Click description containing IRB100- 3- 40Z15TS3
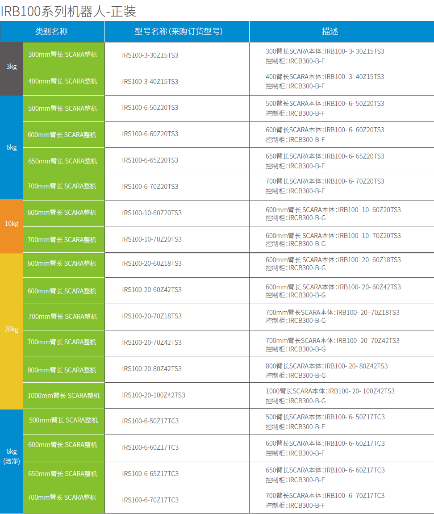Image resolution: width=434 pixels, height=514 pixels. (325, 81)
